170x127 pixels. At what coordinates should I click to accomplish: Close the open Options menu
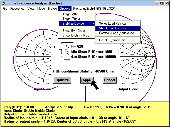point(65,9)
